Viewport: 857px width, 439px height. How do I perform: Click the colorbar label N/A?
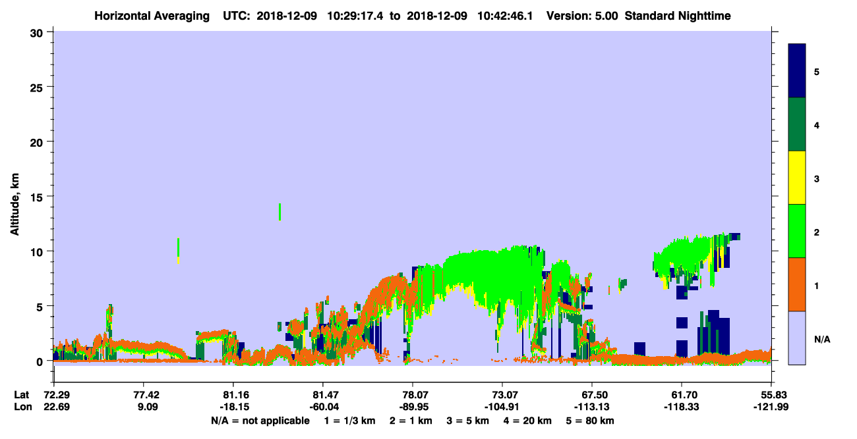point(822,339)
